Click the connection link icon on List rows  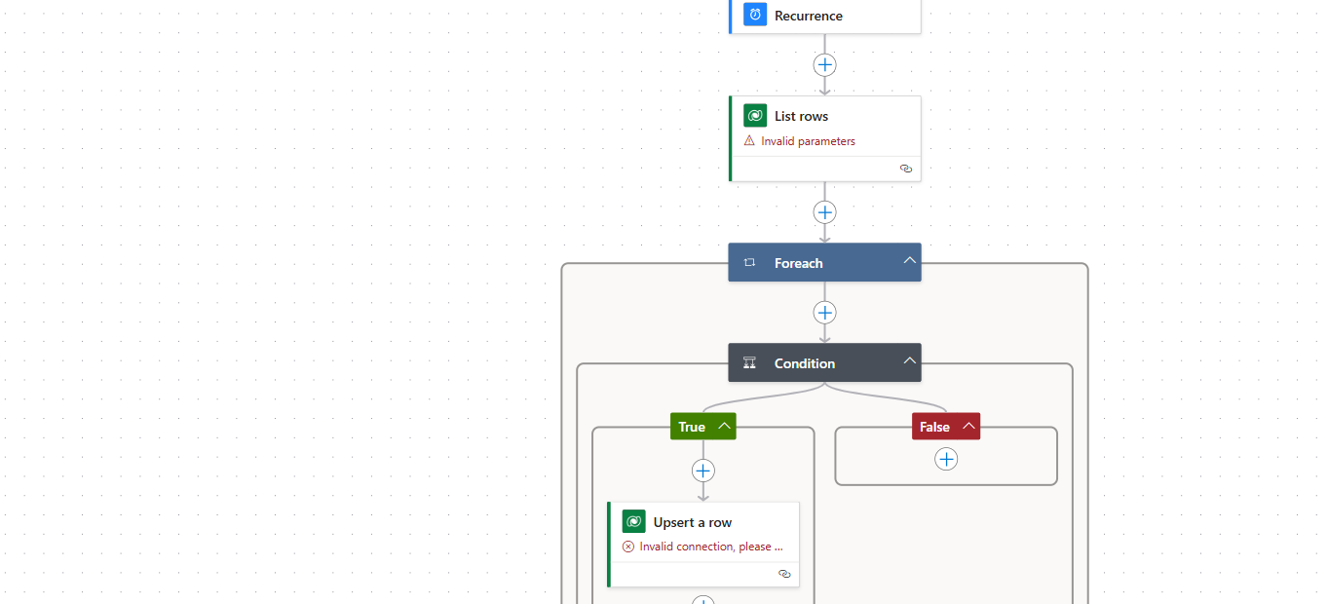905,169
